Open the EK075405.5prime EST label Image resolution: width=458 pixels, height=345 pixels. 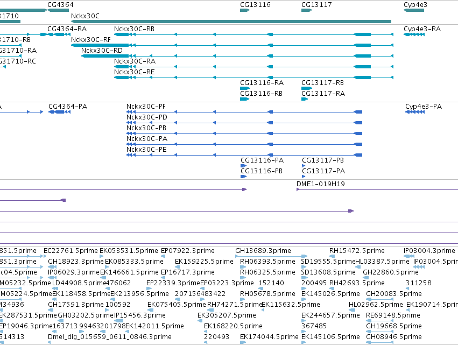click(177, 305)
